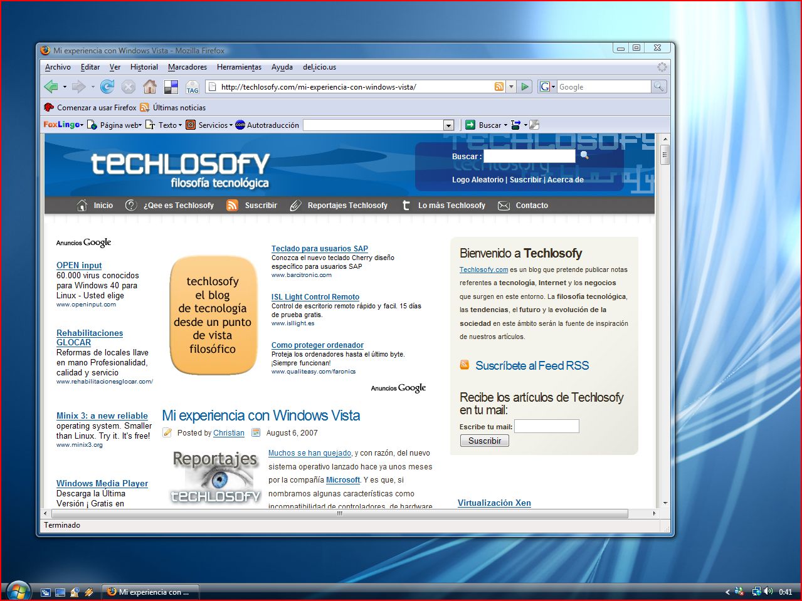Click the volume speaker tray icon
This screenshot has height=601, width=802.
point(768,591)
